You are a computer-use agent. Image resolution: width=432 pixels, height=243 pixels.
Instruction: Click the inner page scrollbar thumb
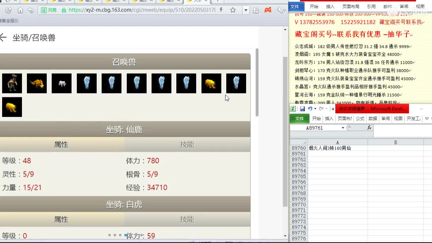(x=257, y=83)
